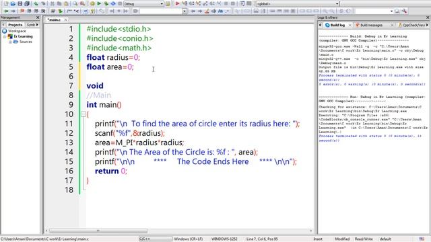Click the wrench settings icon in toolbar

click(404, 11)
